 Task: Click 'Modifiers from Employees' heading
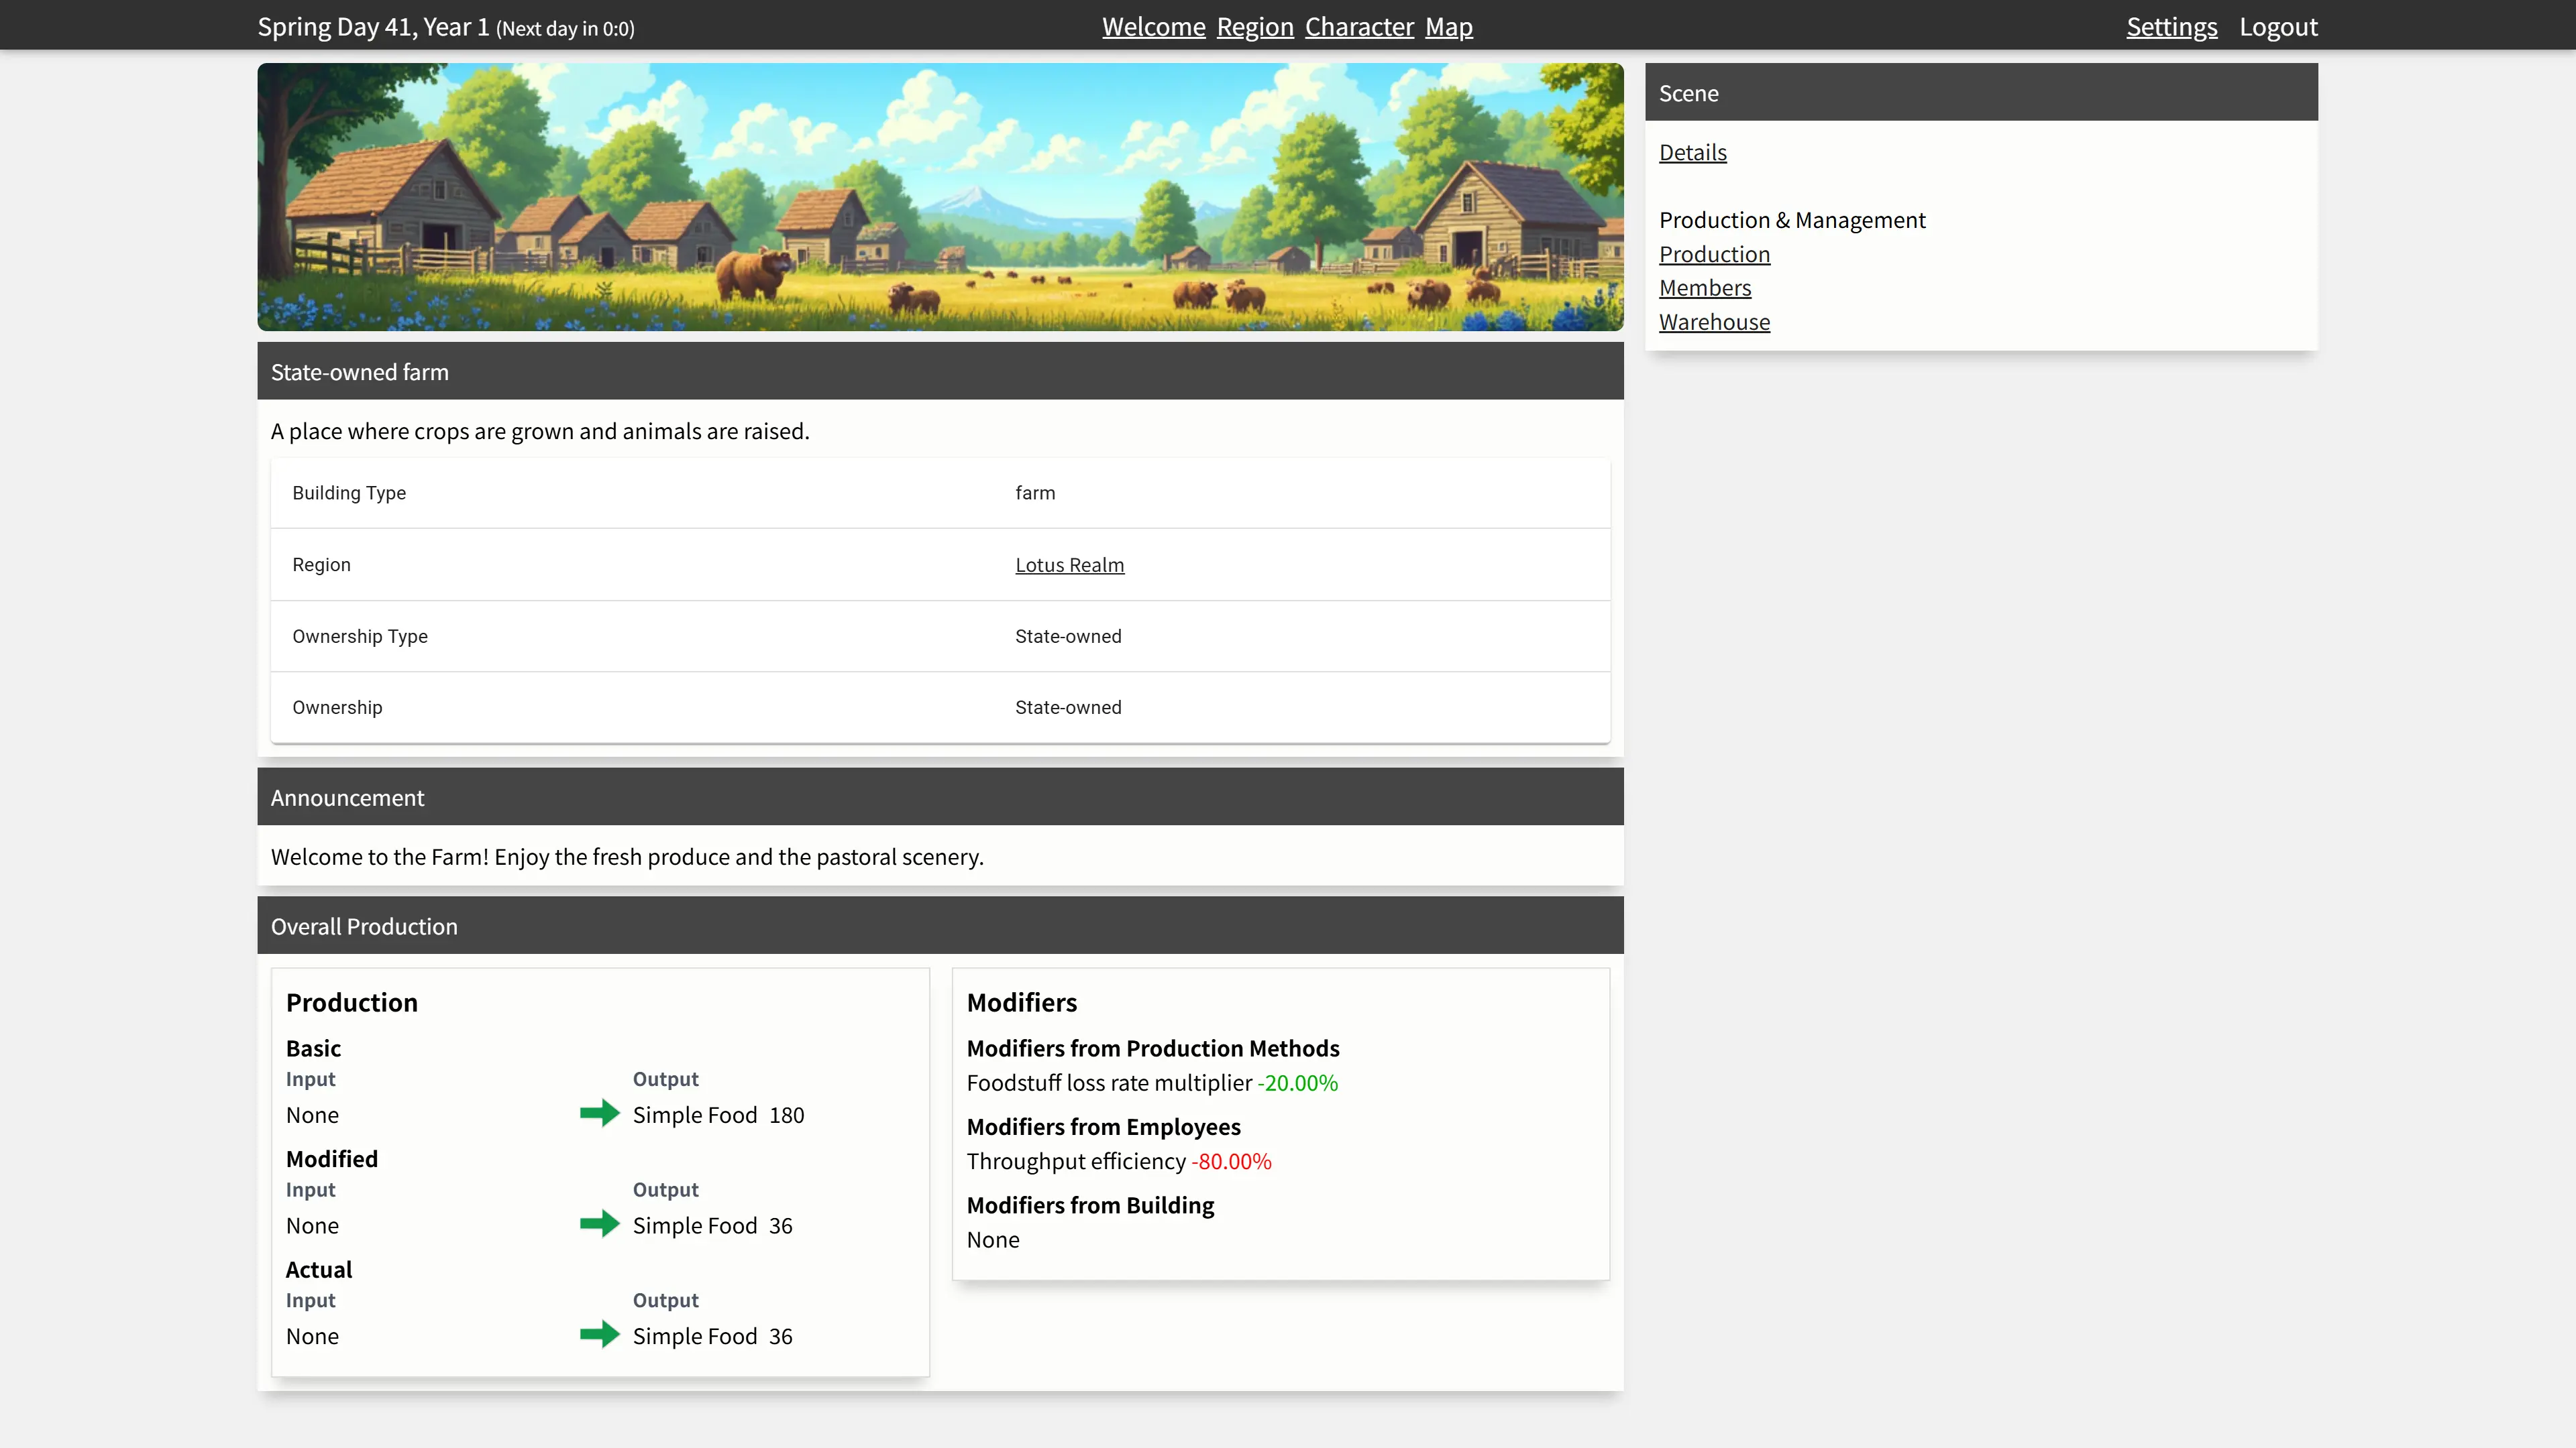[x=1103, y=1127]
